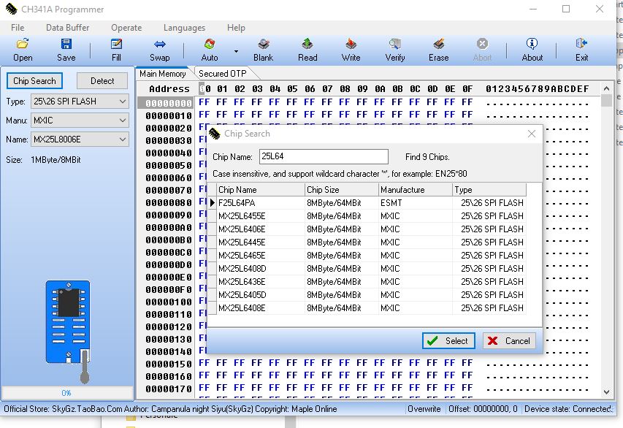Image resolution: width=623 pixels, height=428 pixels.
Task: Open the Languages menu
Action: (x=184, y=28)
